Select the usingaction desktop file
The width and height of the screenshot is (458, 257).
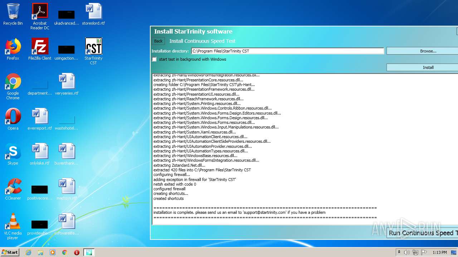coord(67,52)
